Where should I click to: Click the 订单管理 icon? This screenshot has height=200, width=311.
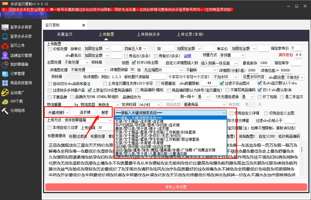(5, 74)
